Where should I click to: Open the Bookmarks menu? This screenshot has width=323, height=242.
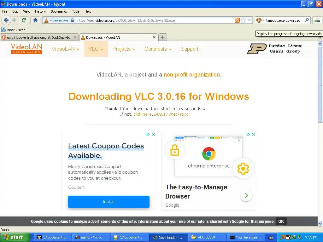[x=59, y=11]
